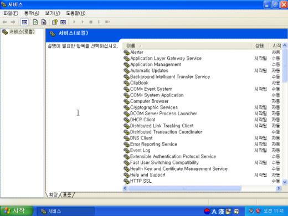Click the ClipBook service icon

(126, 83)
